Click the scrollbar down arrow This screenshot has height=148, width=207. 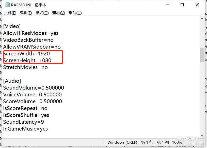tap(202, 136)
